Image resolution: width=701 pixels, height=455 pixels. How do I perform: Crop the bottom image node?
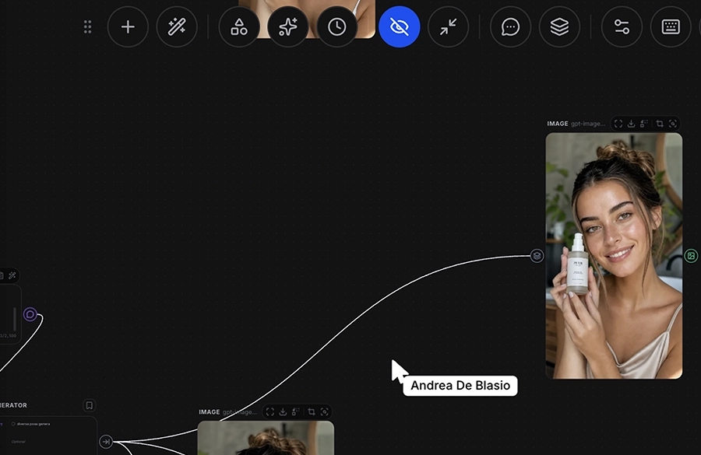[x=312, y=411]
